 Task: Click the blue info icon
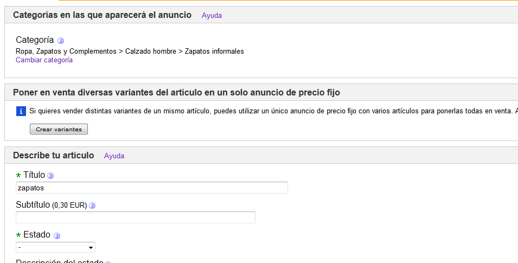[21, 111]
